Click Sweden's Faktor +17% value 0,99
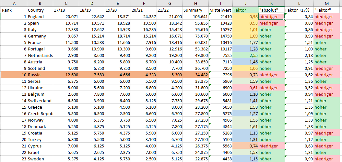 299,159
